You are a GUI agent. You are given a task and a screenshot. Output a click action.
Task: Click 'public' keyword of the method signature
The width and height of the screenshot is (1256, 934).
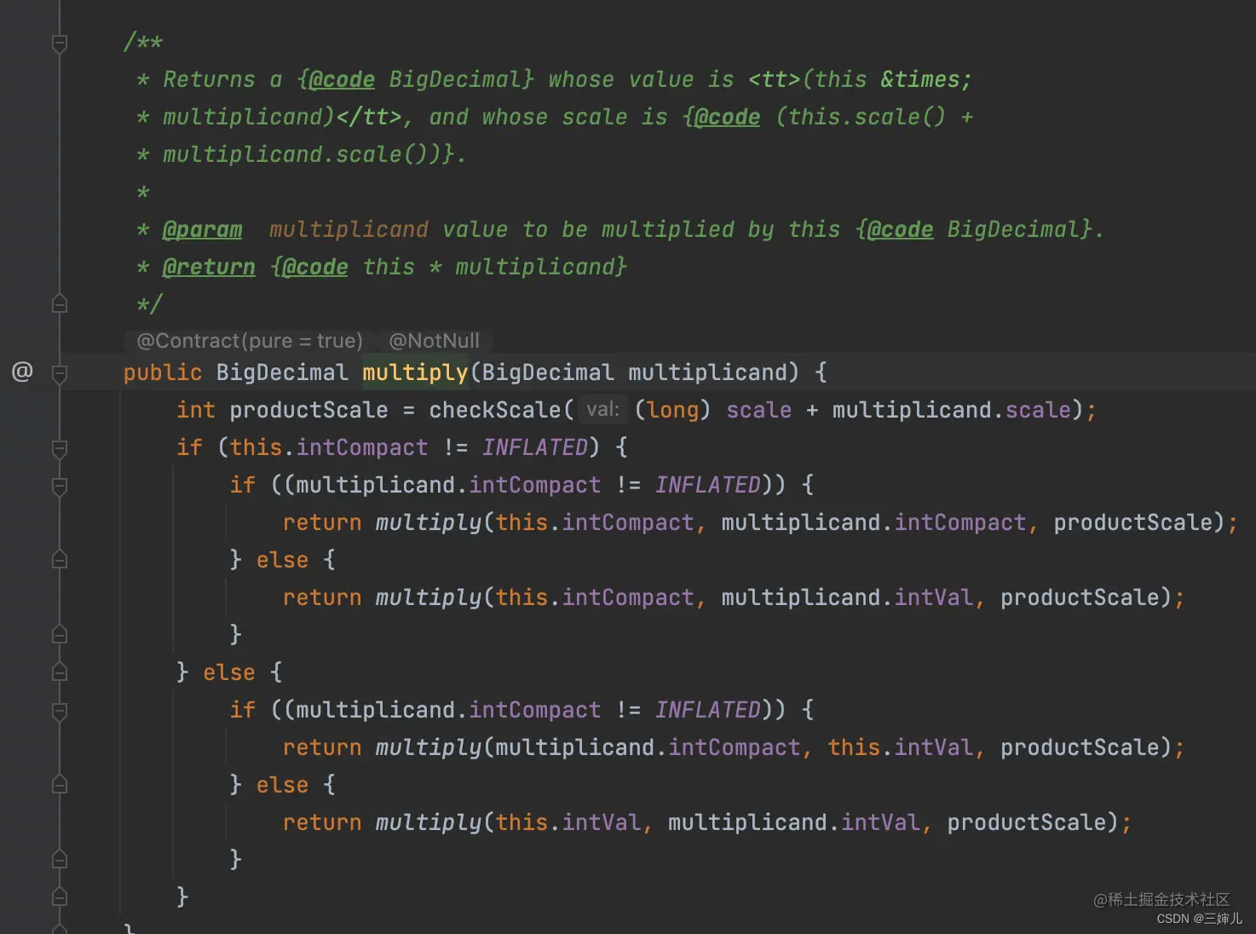(x=163, y=372)
